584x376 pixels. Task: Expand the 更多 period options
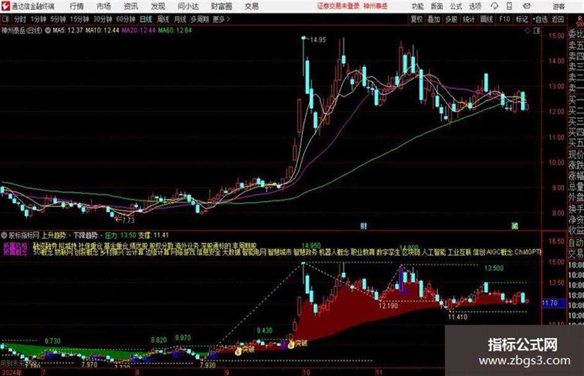click(x=221, y=19)
